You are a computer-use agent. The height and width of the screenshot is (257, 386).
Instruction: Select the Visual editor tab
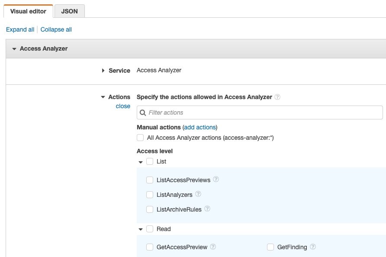(x=28, y=11)
